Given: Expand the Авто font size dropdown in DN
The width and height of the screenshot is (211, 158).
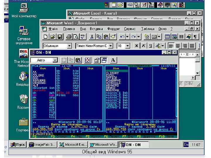Looking at the screenshot, I should click(55, 60).
